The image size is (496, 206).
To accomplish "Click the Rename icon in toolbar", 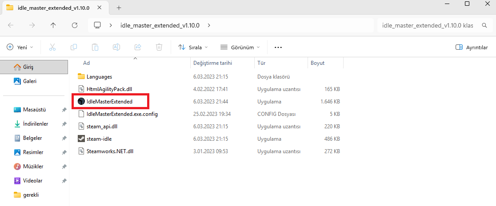I will pyautogui.click(x=116, y=48).
